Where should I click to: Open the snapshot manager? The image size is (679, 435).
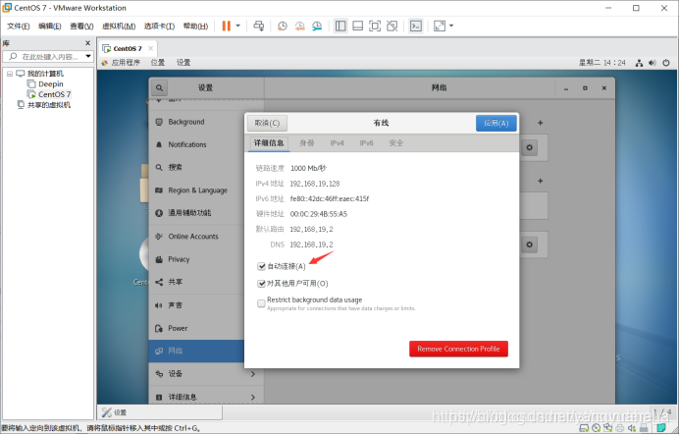(x=317, y=26)
